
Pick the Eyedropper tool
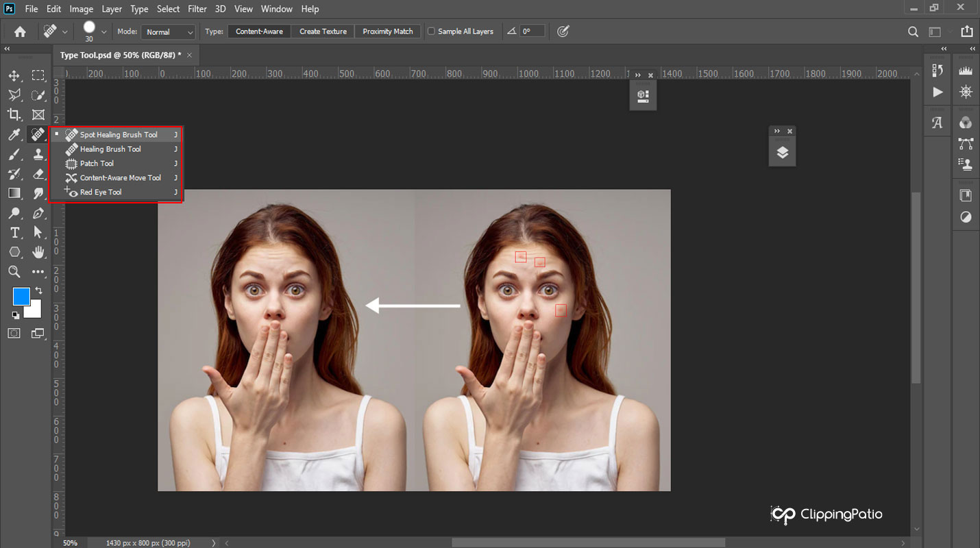(x=14, y=134)
